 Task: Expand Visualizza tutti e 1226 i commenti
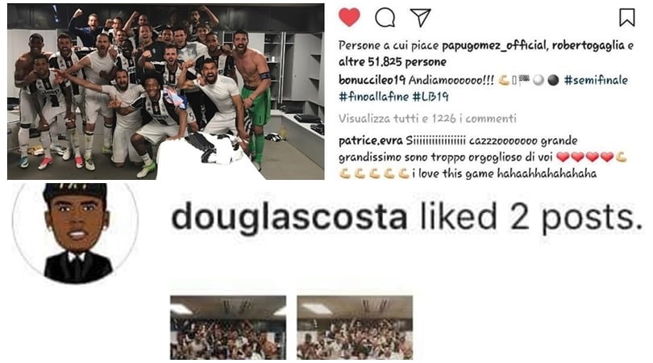[427, 119]
